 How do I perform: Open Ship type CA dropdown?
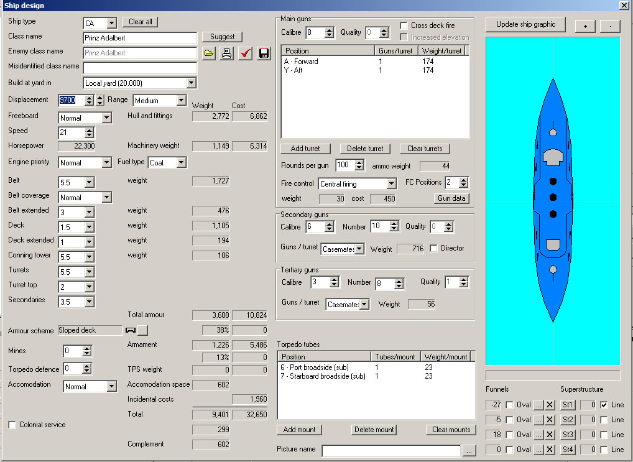pos(112,24)
